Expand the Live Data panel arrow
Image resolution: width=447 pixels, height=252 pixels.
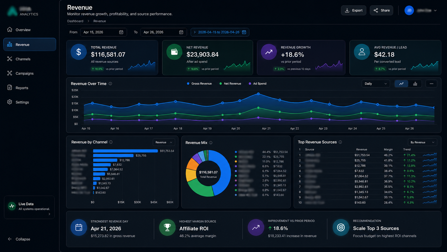tap(49, 214)
